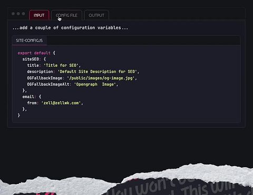Click the 'export default {' code line
The width and height of the screenshot is (253, 195).
(x=36, y=53)
